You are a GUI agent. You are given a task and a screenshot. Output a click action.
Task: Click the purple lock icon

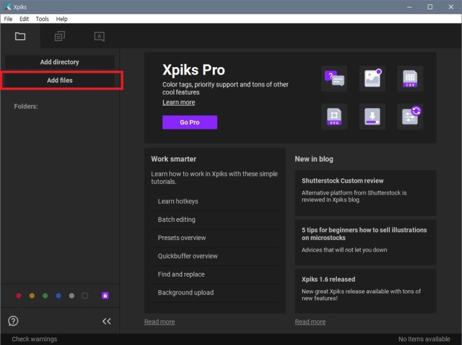tap(105, 295)
